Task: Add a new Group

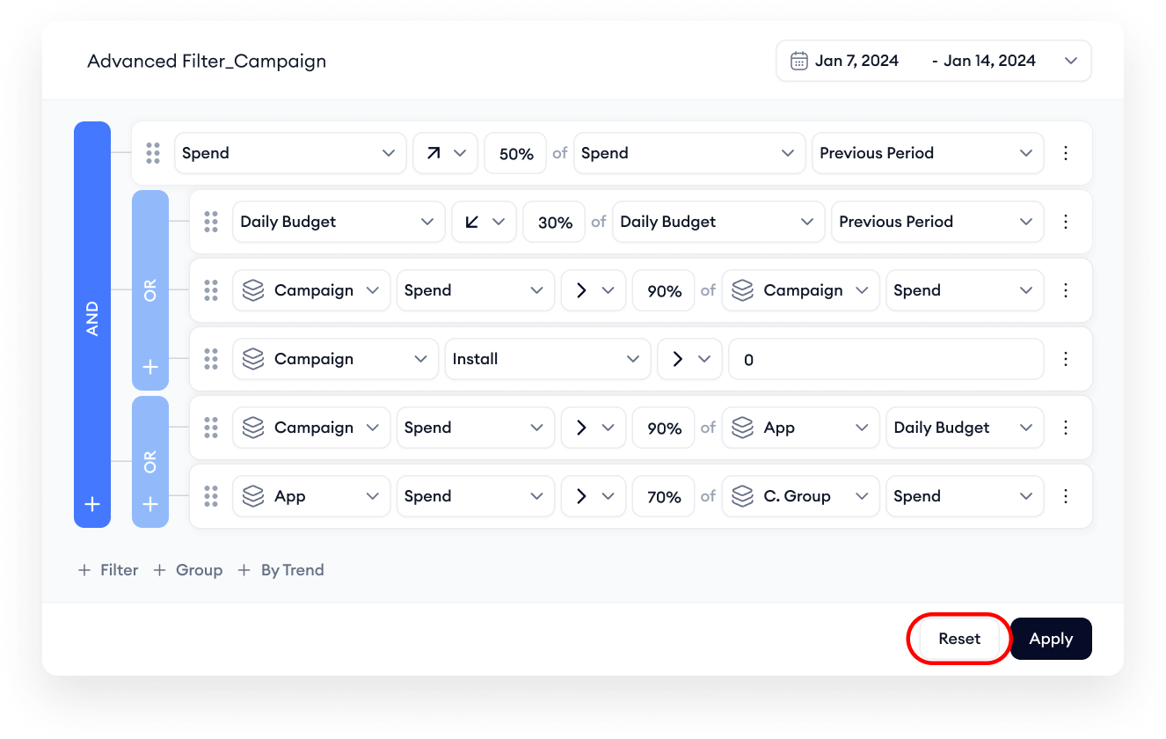Action: pyautogui.click(x=188, y=570)
